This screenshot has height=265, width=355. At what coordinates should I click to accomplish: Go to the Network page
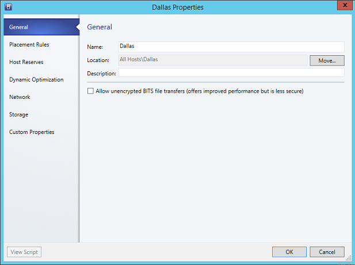click(20, 97)
